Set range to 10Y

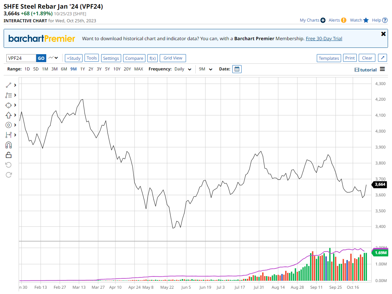[x=117, y=69]
